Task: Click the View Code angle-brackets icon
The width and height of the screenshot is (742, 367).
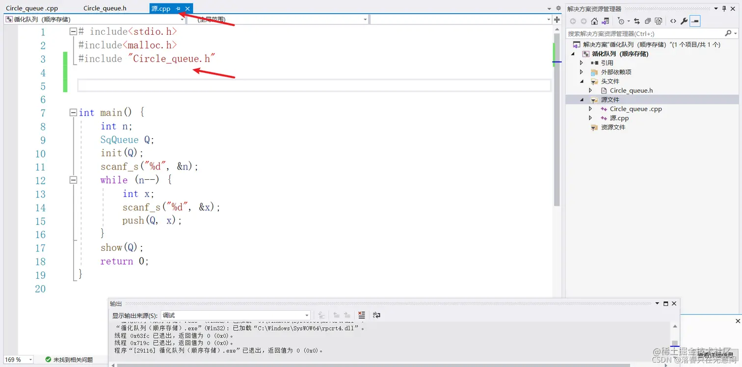Action: (673, 21)
